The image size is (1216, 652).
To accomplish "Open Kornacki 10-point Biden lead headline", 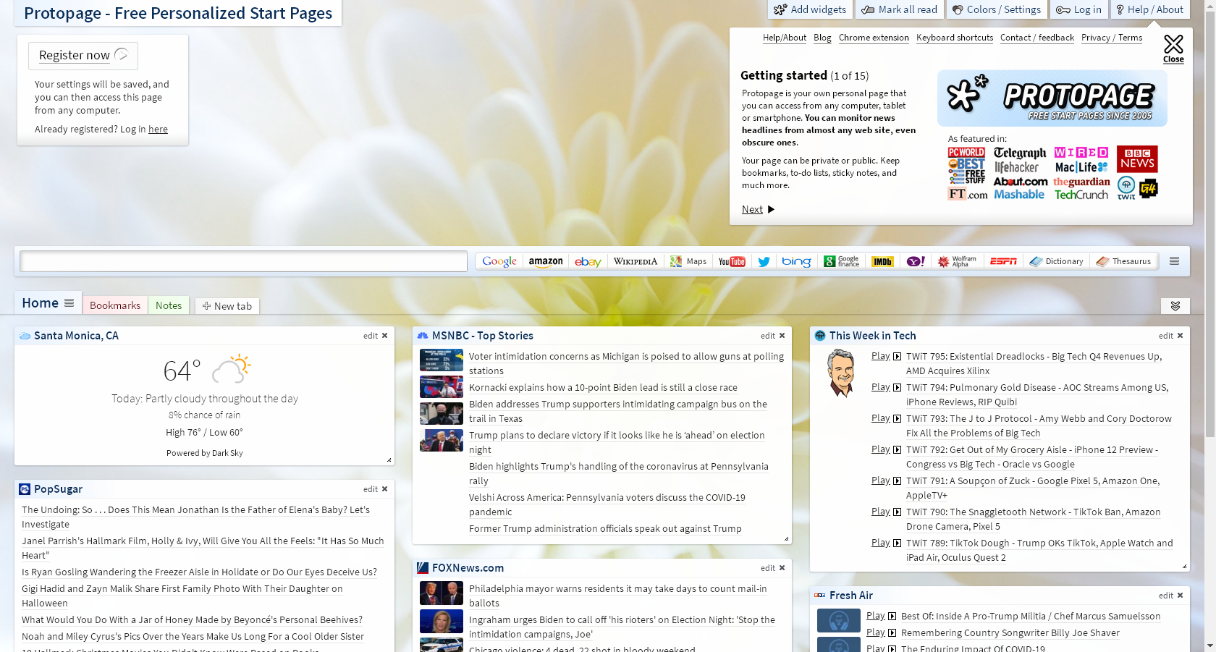I will [603, 388].
